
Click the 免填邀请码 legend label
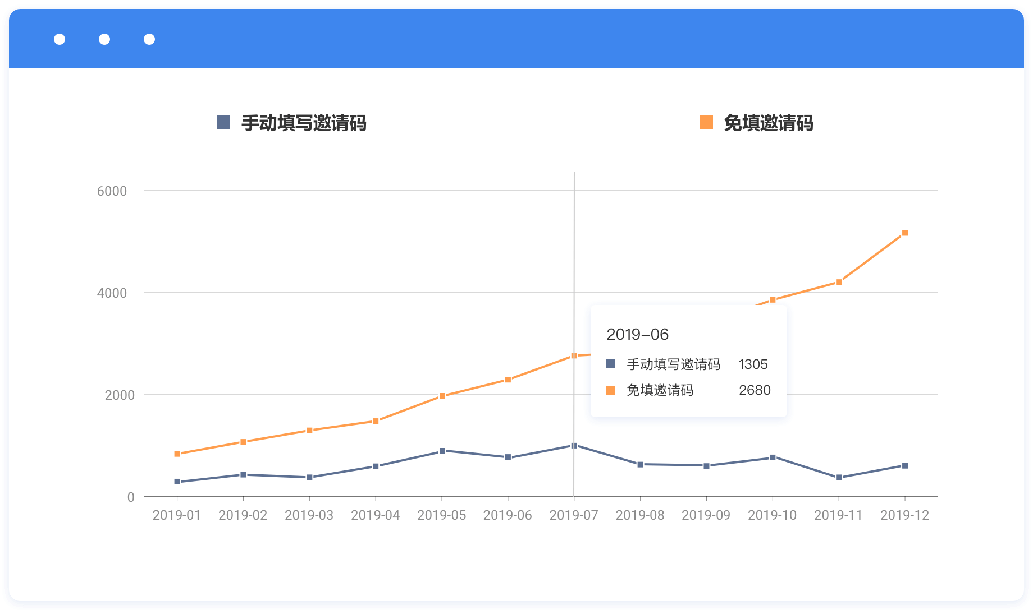(x=769, y=123)
